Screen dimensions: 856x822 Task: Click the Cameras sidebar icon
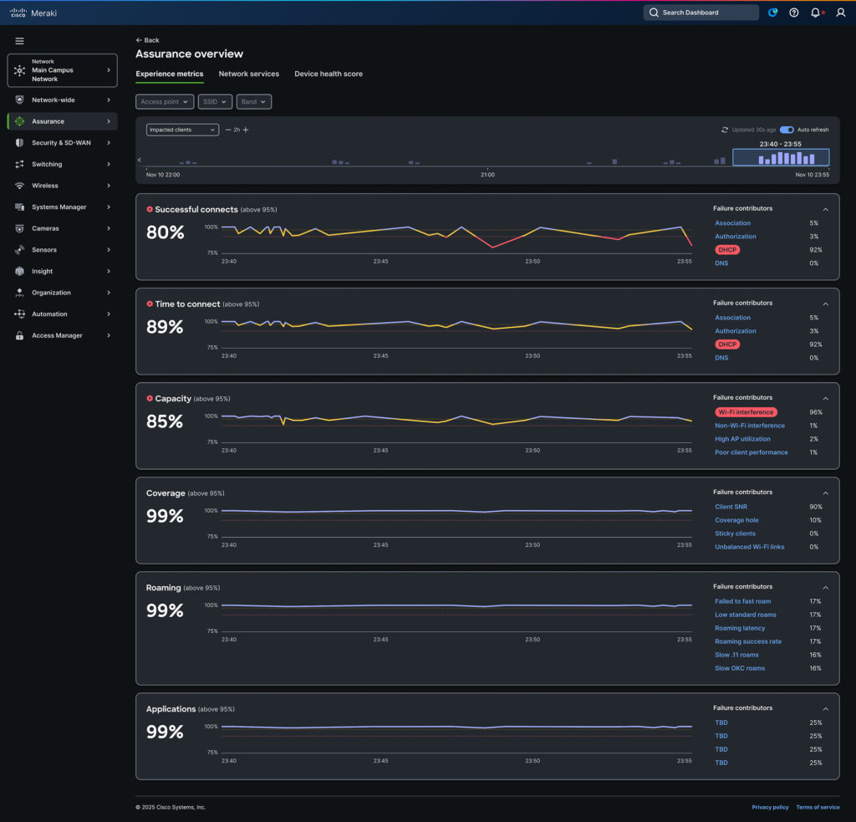coord(19,228)
